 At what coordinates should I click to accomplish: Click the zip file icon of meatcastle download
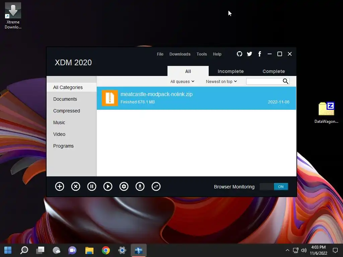tap(110, 98)
